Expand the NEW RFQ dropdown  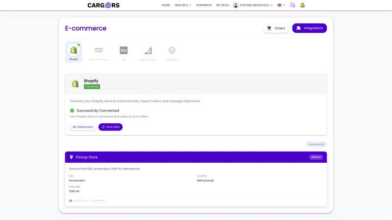(183, 5)
